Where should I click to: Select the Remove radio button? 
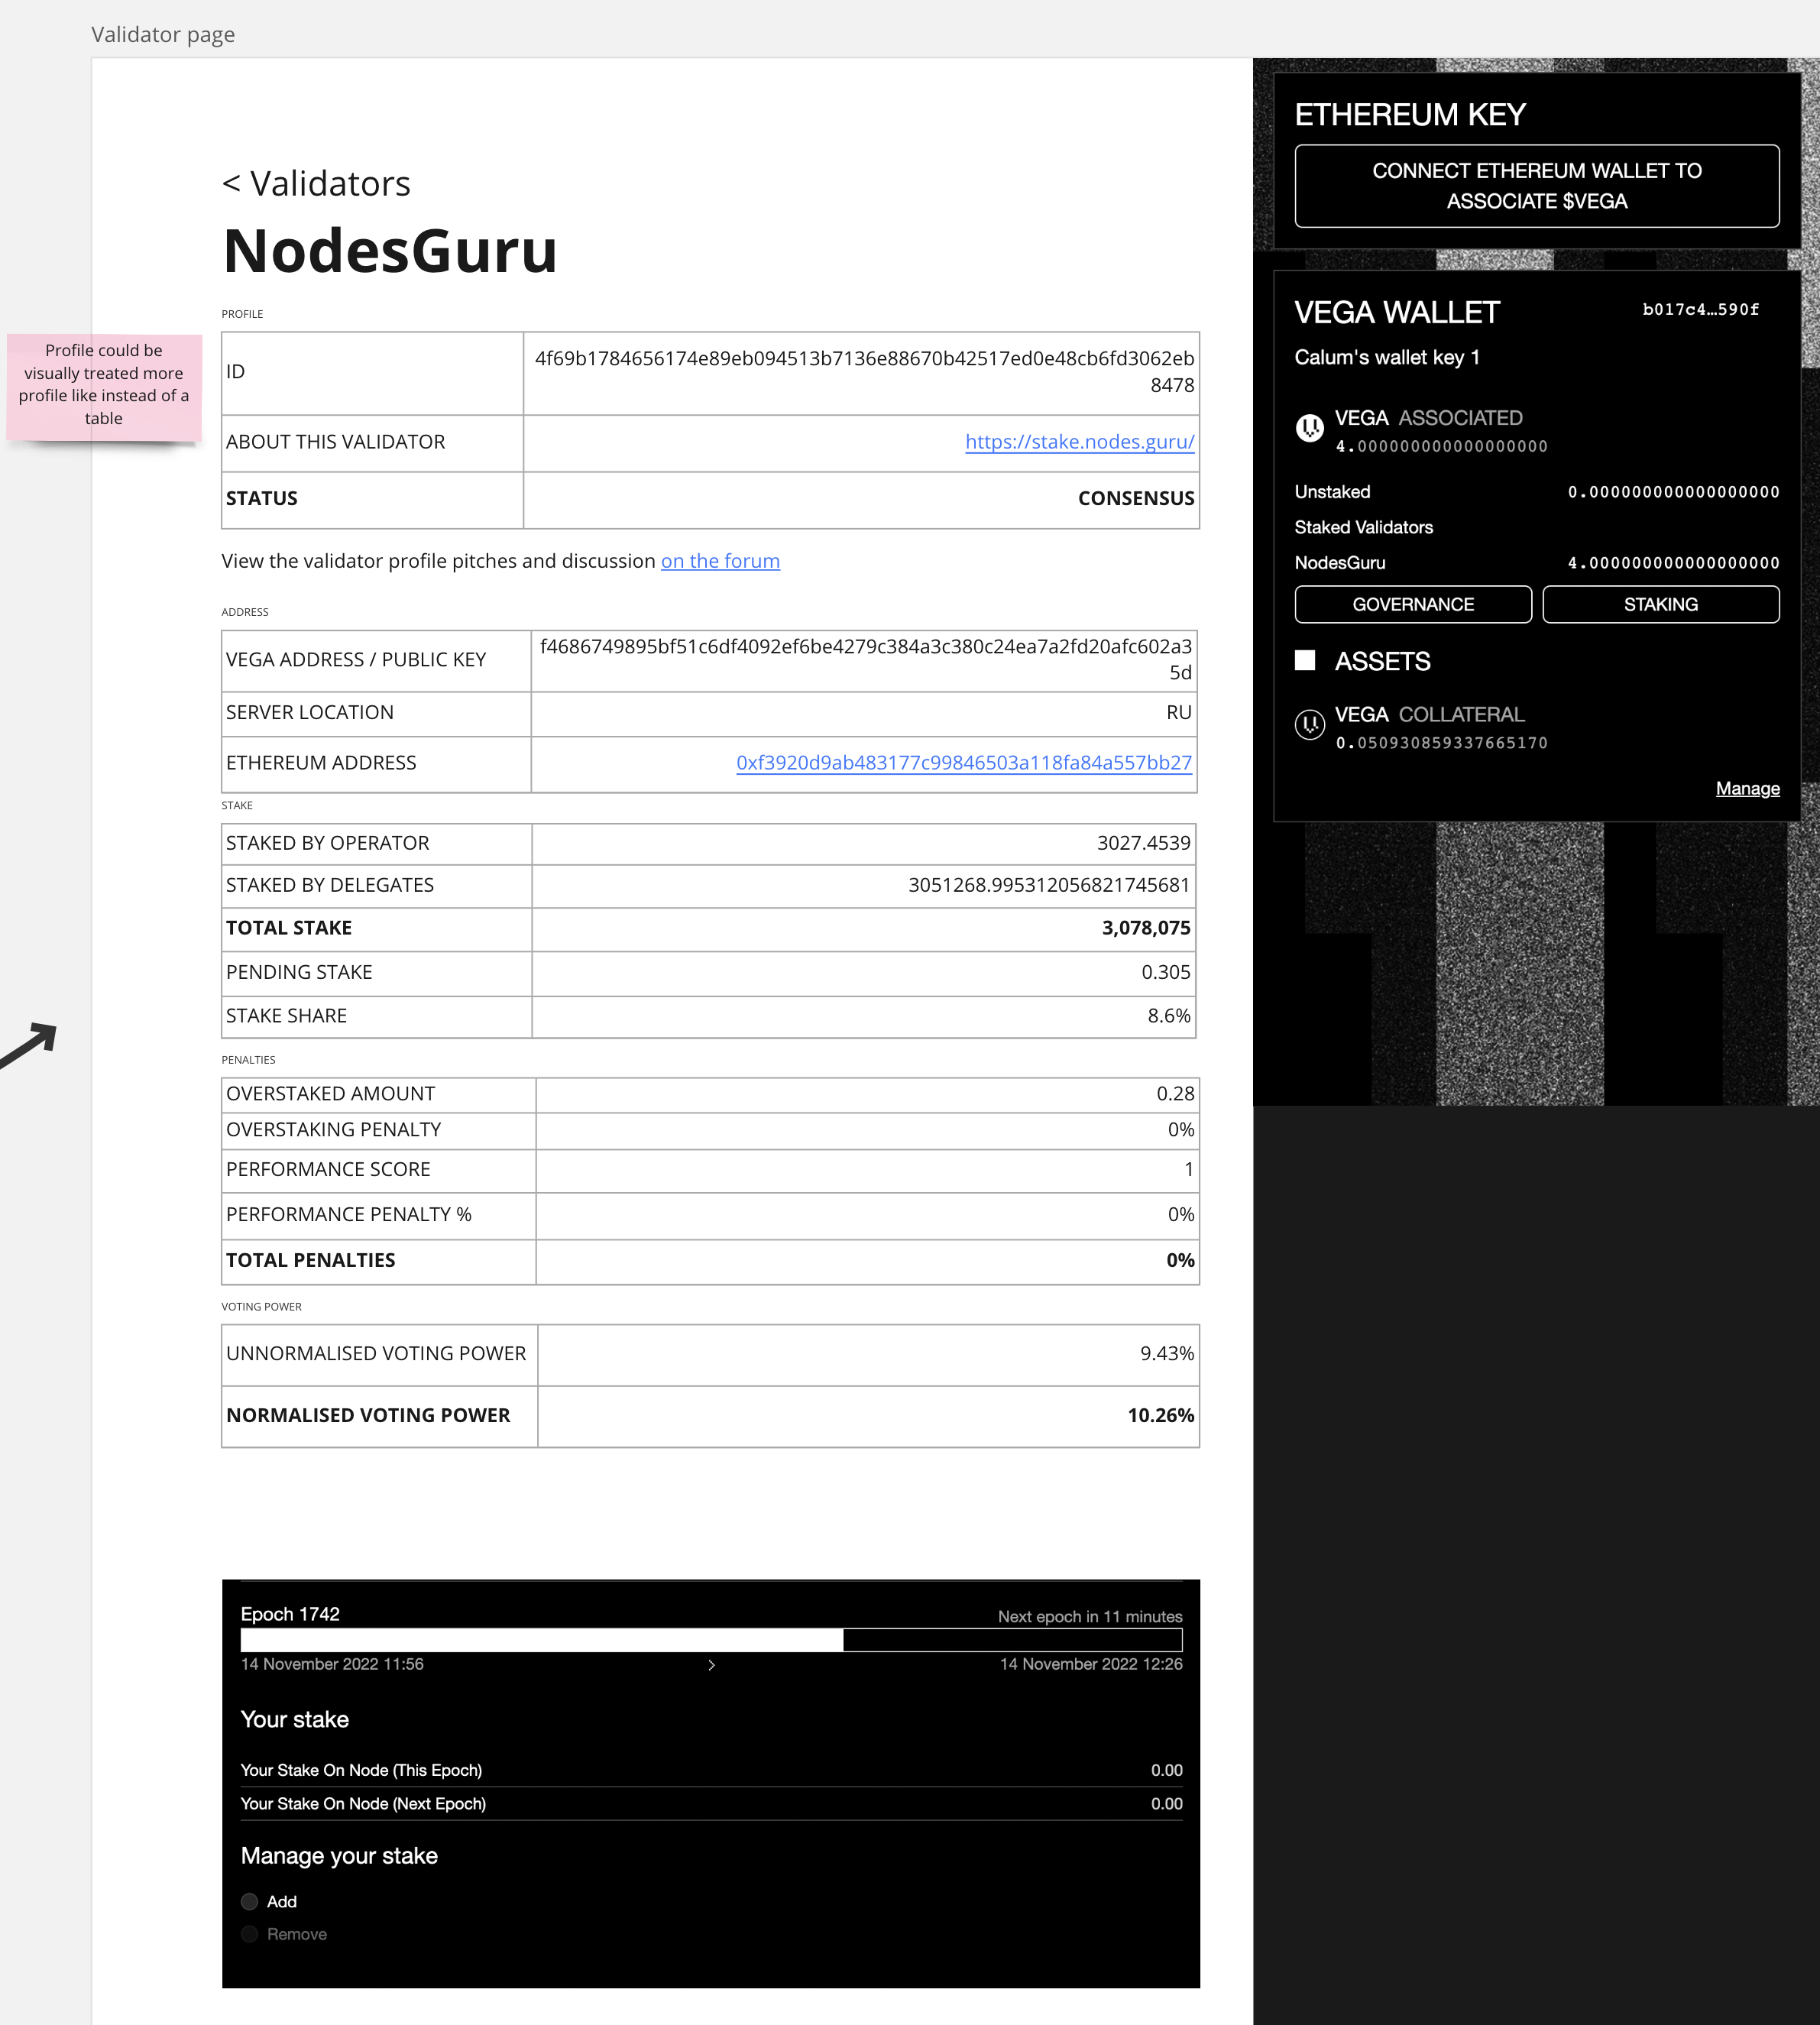click(x=249, y=1934)
